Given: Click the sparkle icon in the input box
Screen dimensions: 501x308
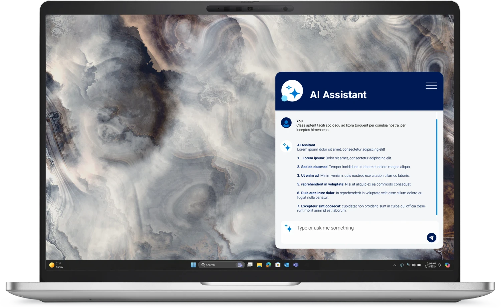Looking at the screenshot, I should tap(289, 228).
